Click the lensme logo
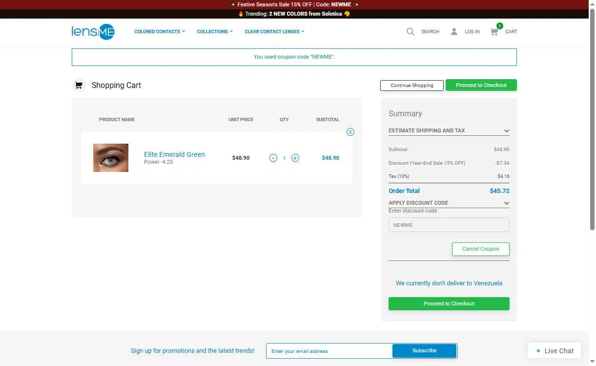The image size is (596, 366). click(x=93, y=32)
